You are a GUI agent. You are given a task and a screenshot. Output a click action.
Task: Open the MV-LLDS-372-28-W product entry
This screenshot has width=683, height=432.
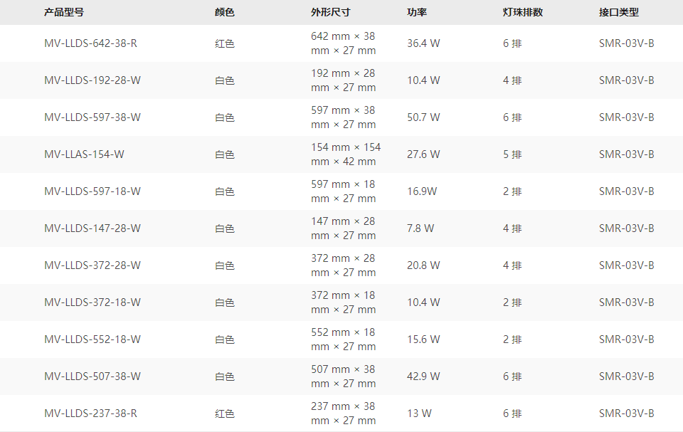[92, 265]
